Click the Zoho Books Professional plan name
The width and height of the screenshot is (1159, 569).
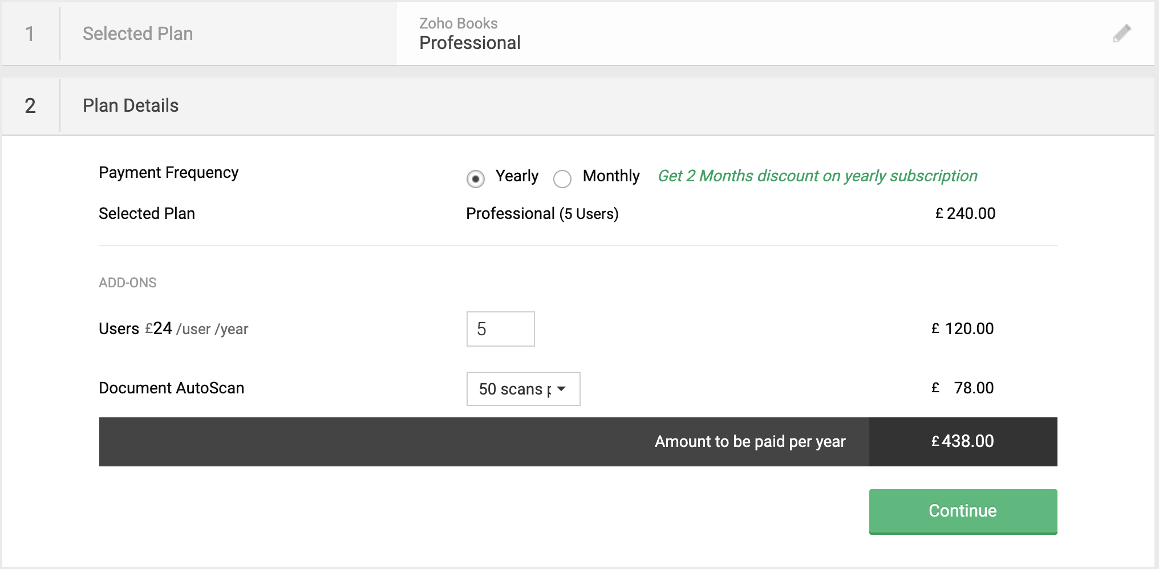pos(469,43)
